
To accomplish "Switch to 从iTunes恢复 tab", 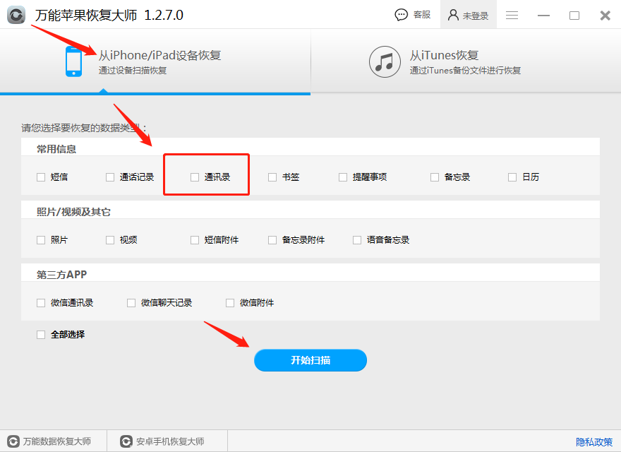I will (466, 61).
